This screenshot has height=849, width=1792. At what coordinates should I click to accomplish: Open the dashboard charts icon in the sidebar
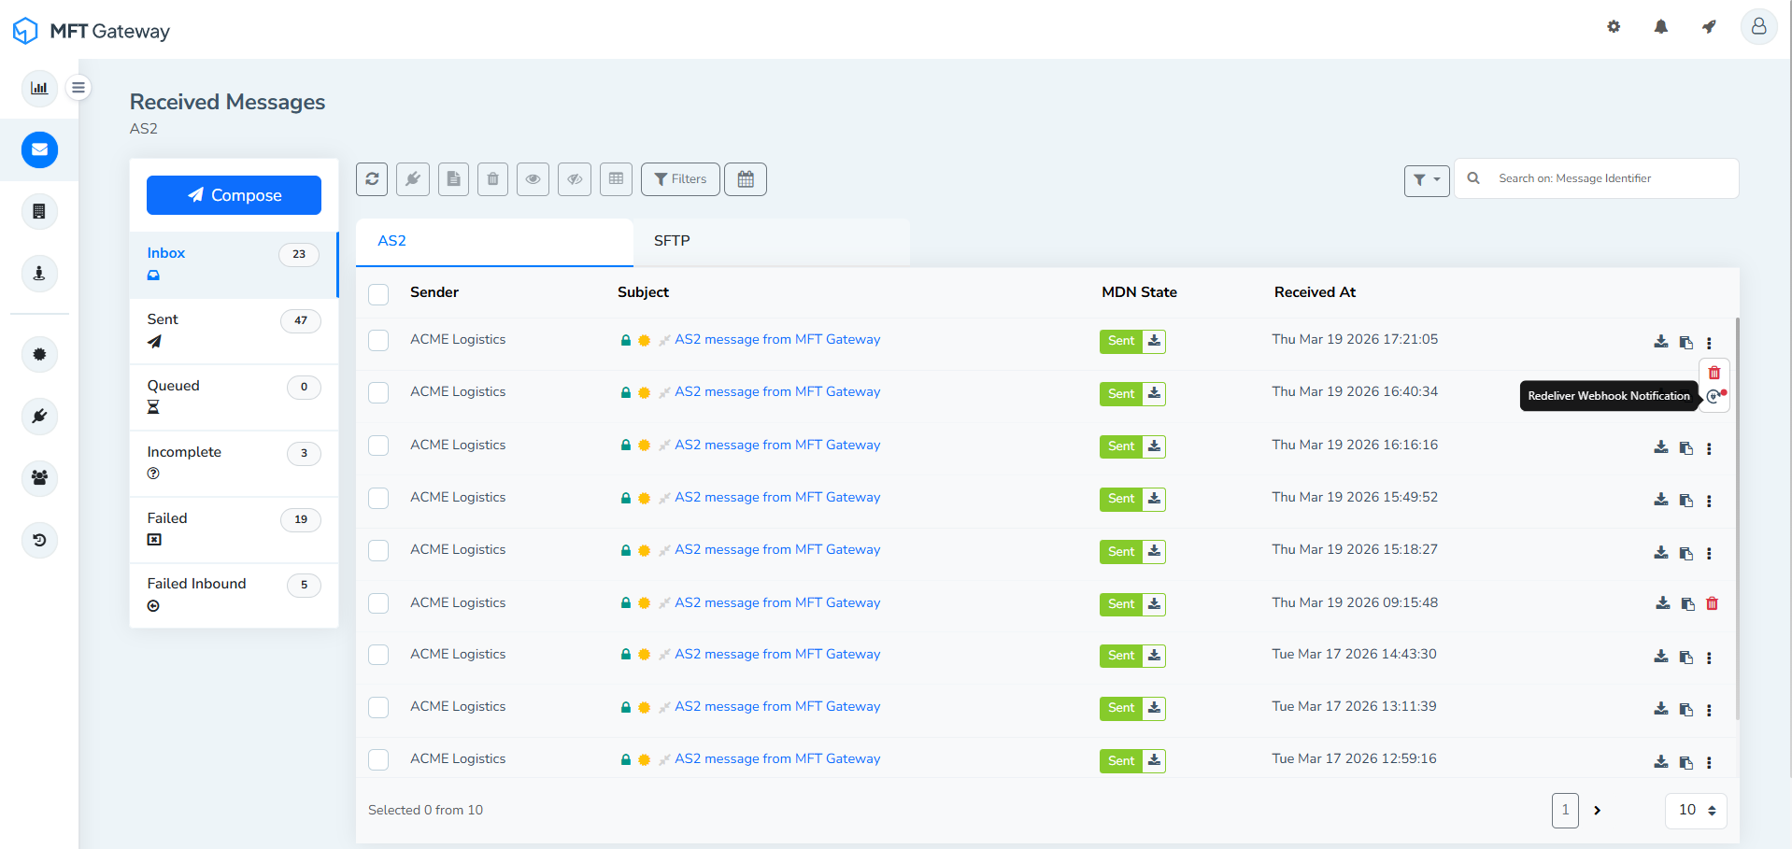point(38,87)
